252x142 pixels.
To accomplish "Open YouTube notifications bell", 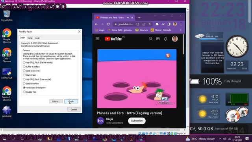I will [166, 39].
